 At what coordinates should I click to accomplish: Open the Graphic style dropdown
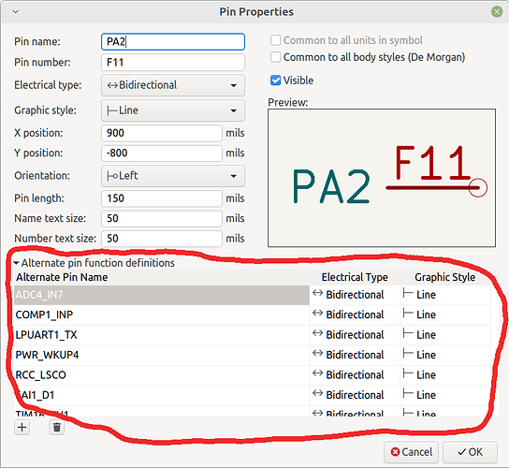(x=173, y=110)
